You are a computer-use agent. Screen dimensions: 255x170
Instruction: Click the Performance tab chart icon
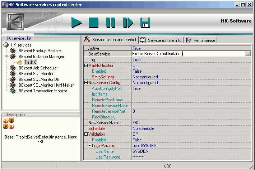pos(189,40)
